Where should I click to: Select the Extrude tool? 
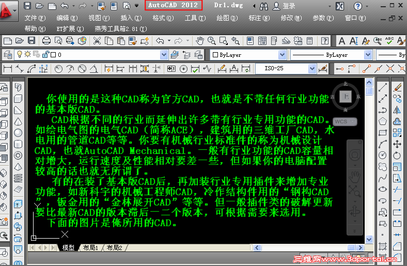coord(18,204)
